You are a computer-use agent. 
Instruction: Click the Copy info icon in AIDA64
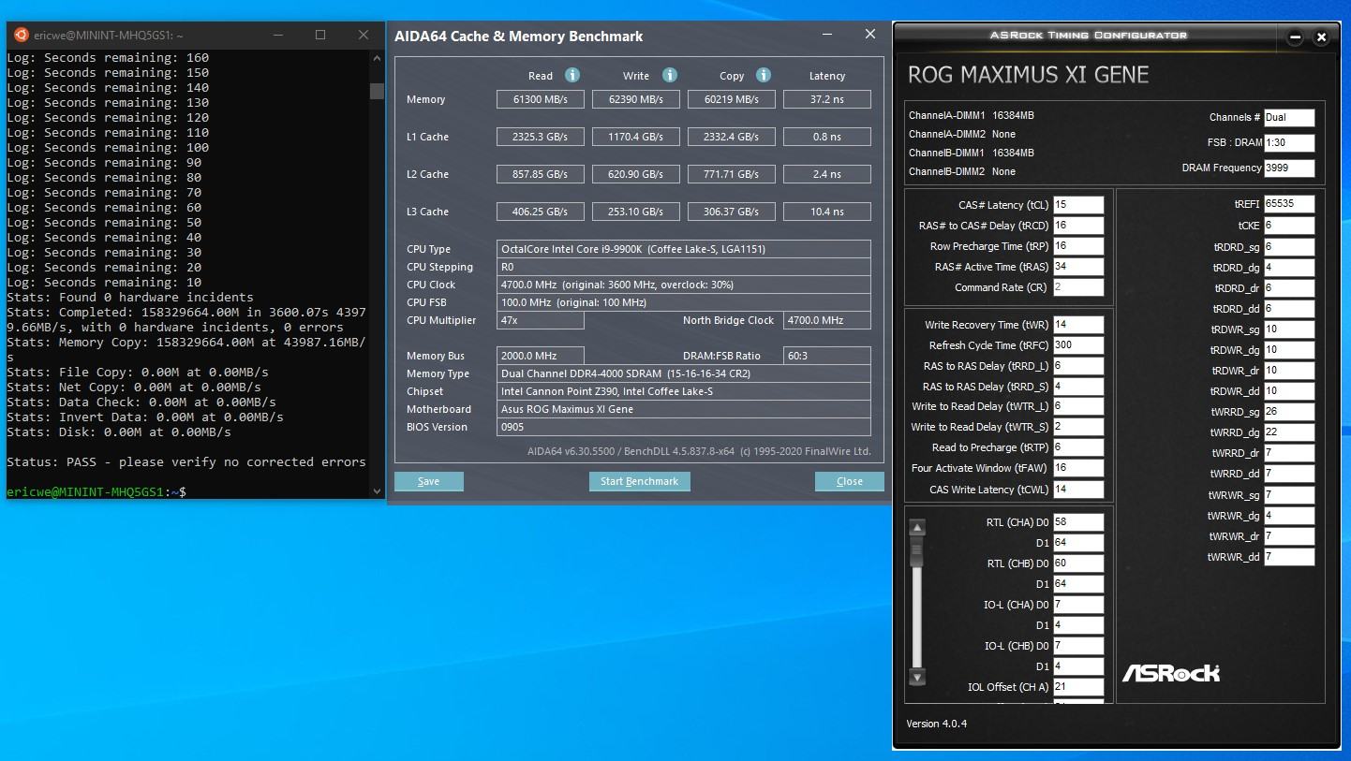[x=763, y=75]
